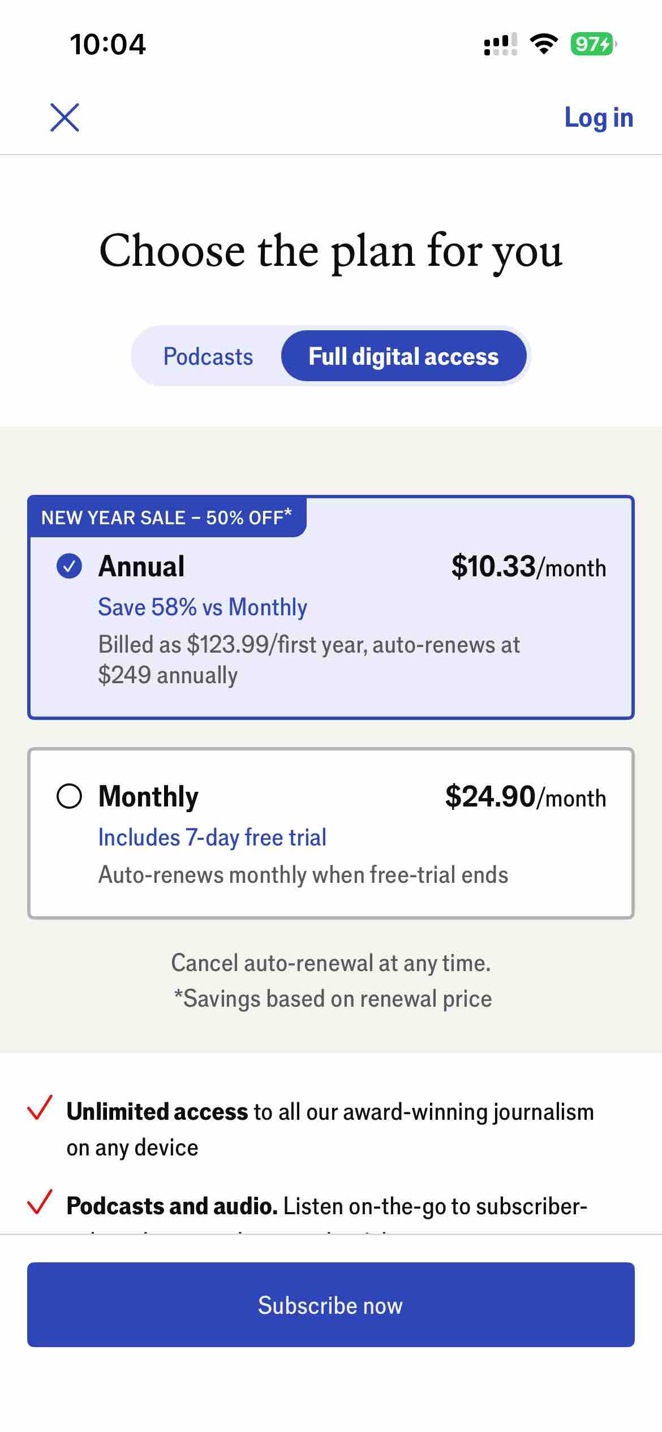Tap the Choose the plan for you heading

click(331, 251)
